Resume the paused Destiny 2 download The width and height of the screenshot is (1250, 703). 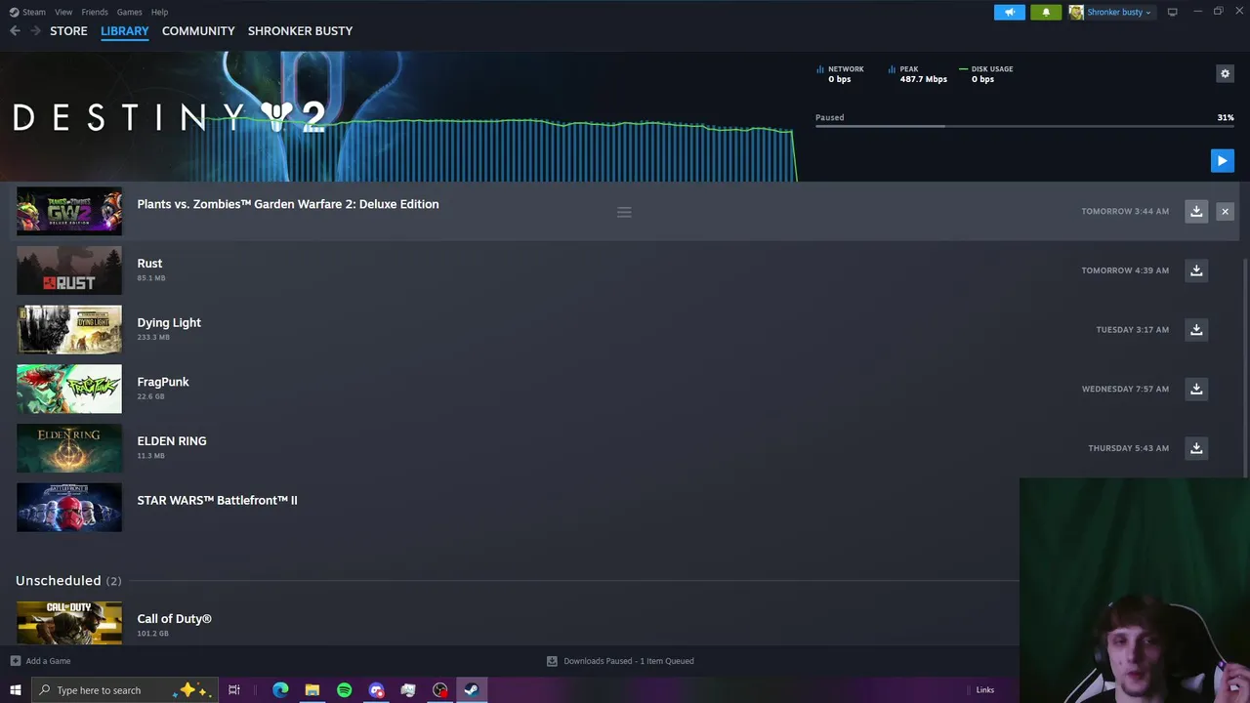point(1222,161)
